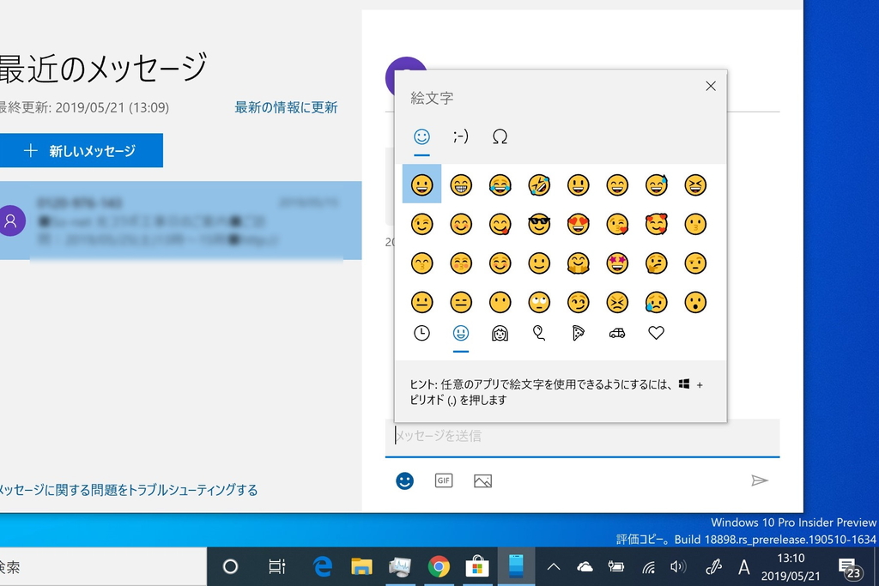Expand hidden system tray icons
Image resolution: width=879 pixels, height=586 pixels.
(x=555, y=566)
